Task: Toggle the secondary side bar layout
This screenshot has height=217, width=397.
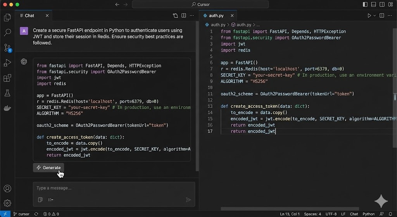Action: coord(383,5)
